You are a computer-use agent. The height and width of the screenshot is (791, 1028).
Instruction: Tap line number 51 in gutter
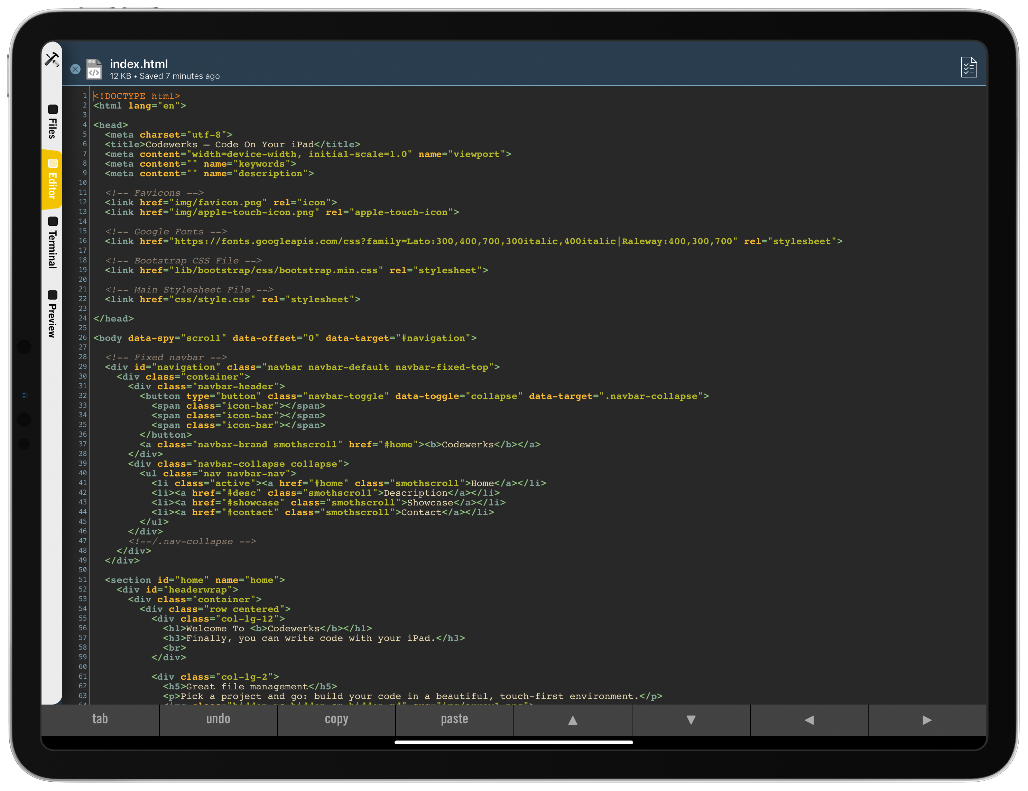coord(83,579)
